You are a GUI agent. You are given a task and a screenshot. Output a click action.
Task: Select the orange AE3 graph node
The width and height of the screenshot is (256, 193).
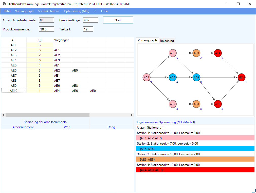196,53
